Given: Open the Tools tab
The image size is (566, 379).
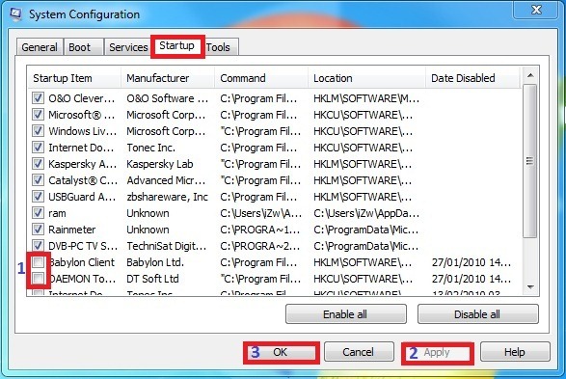Looking at the screenshot, I should click(x=218, y=47).
